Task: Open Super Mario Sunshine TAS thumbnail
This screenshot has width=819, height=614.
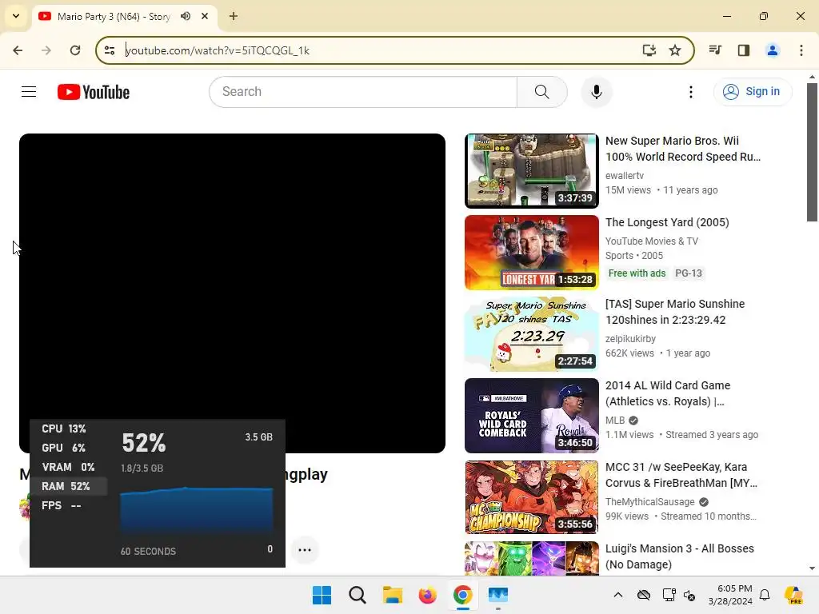Action: (531, 334)
